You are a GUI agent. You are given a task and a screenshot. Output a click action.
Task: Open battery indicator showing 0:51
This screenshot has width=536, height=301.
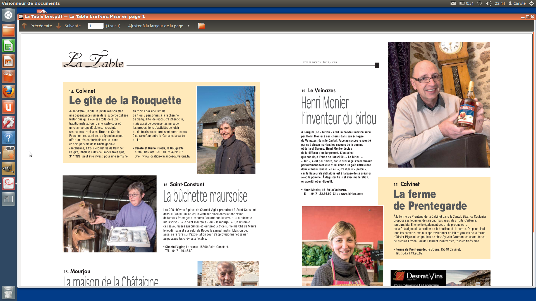click(466, 3)
